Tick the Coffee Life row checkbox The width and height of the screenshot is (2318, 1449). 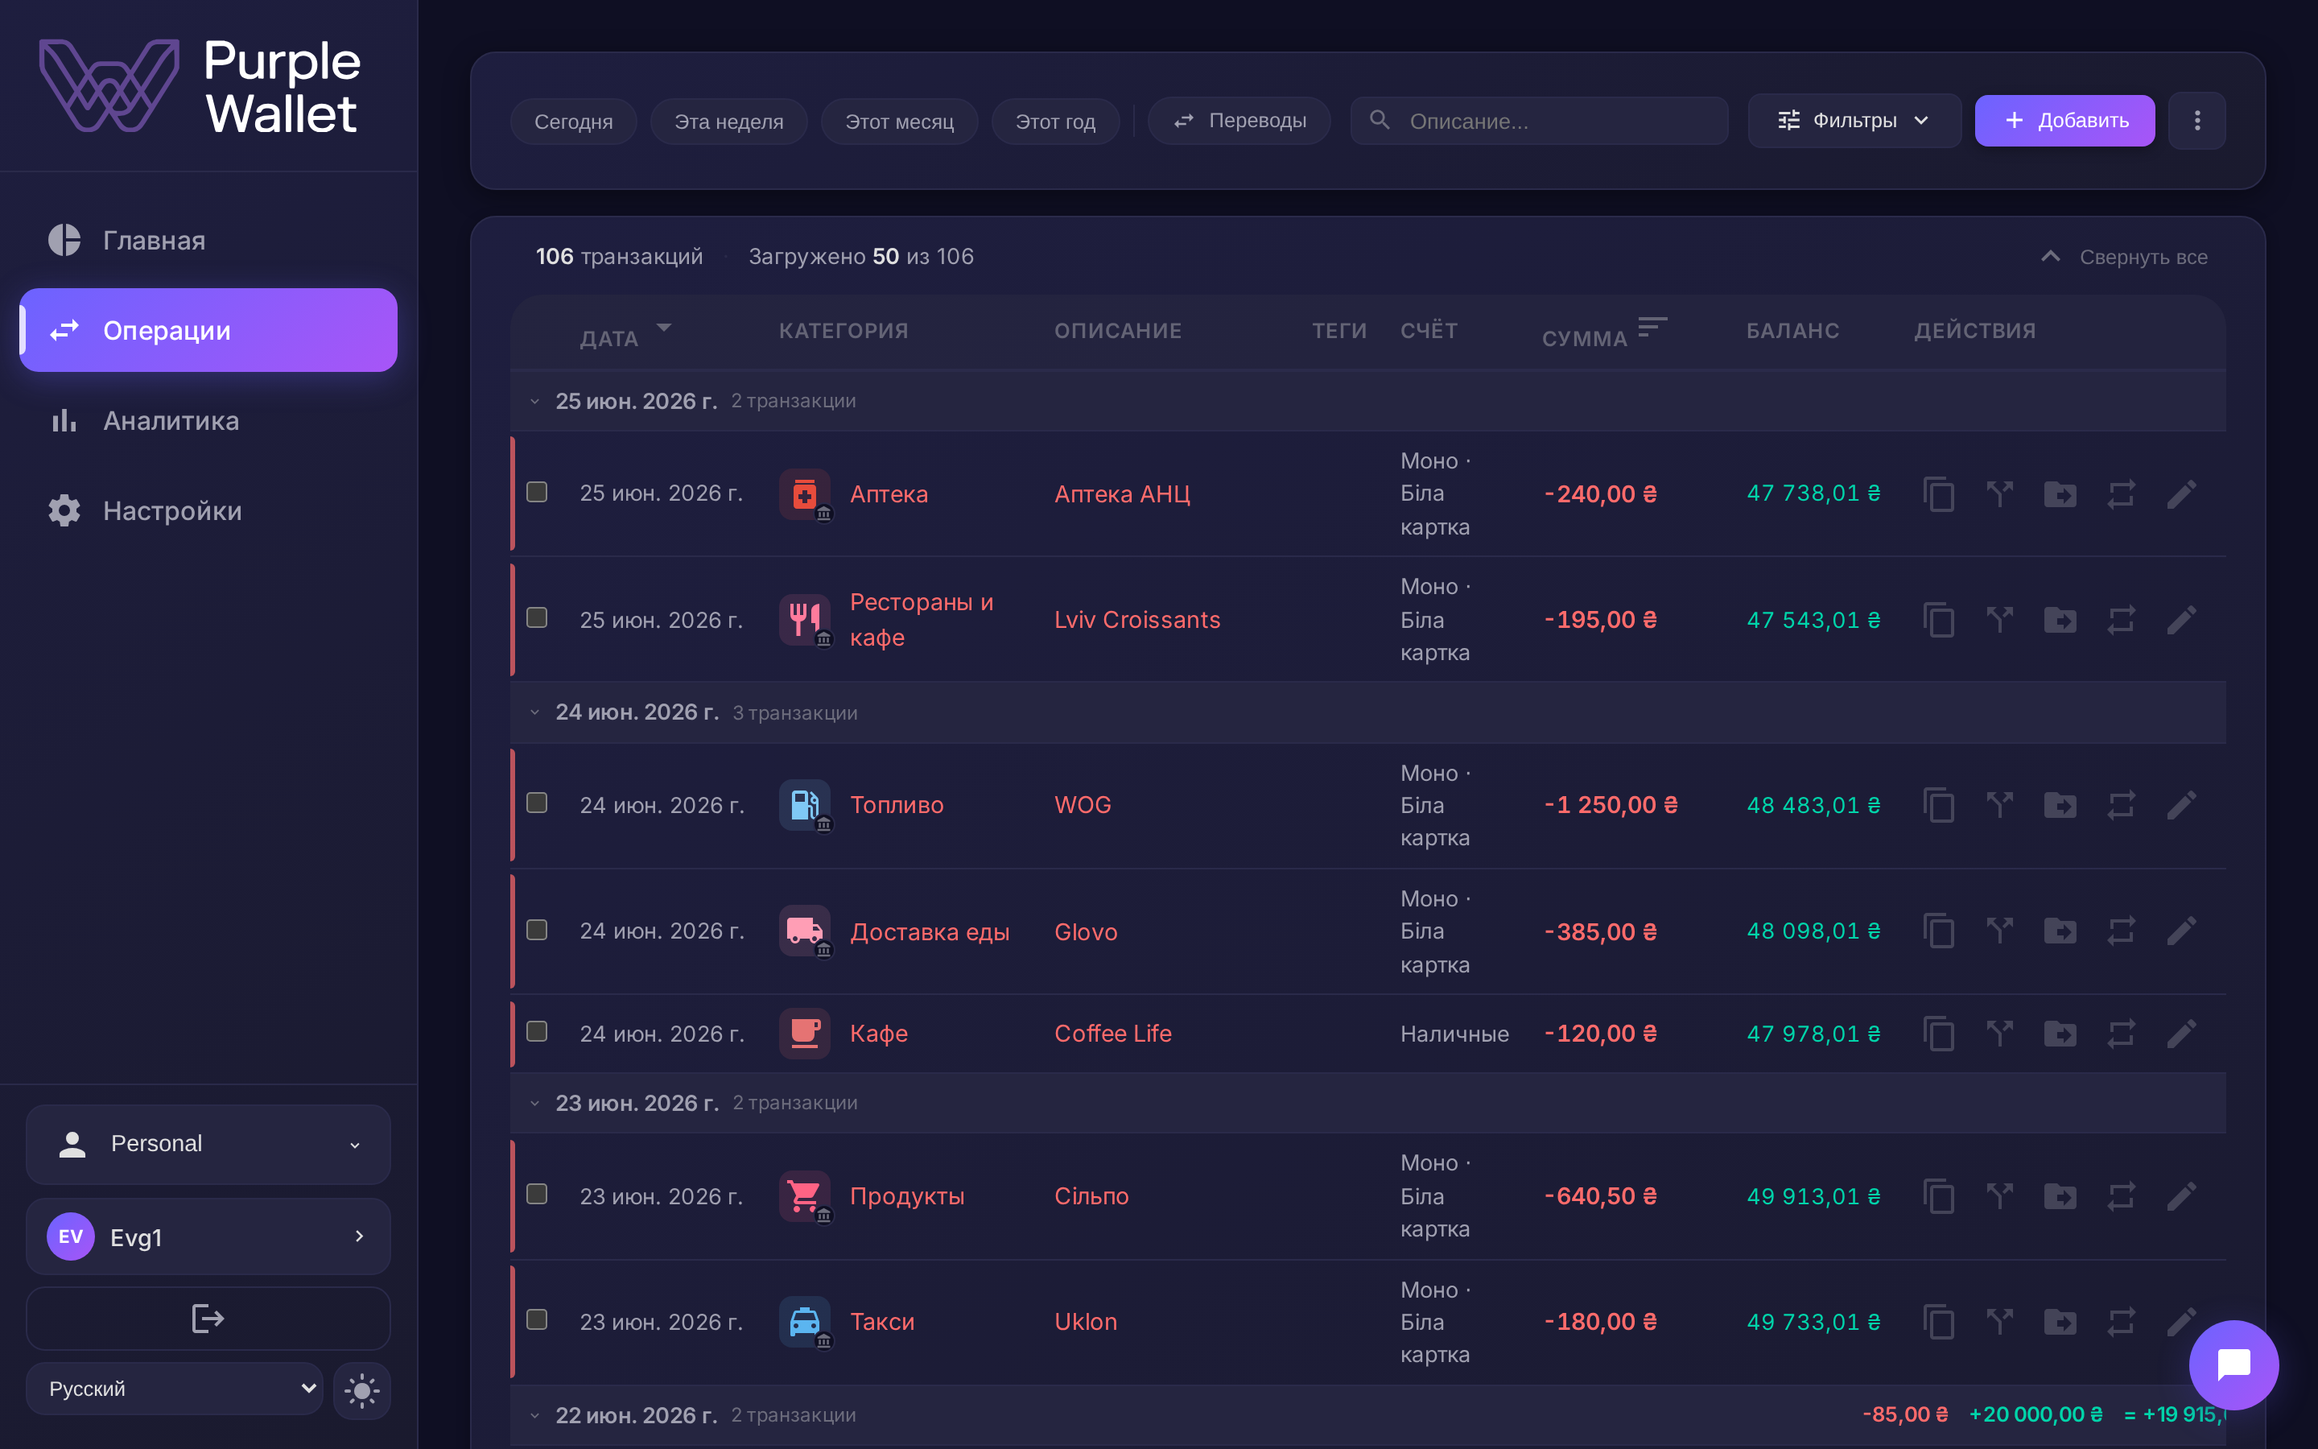point(538,1032)
